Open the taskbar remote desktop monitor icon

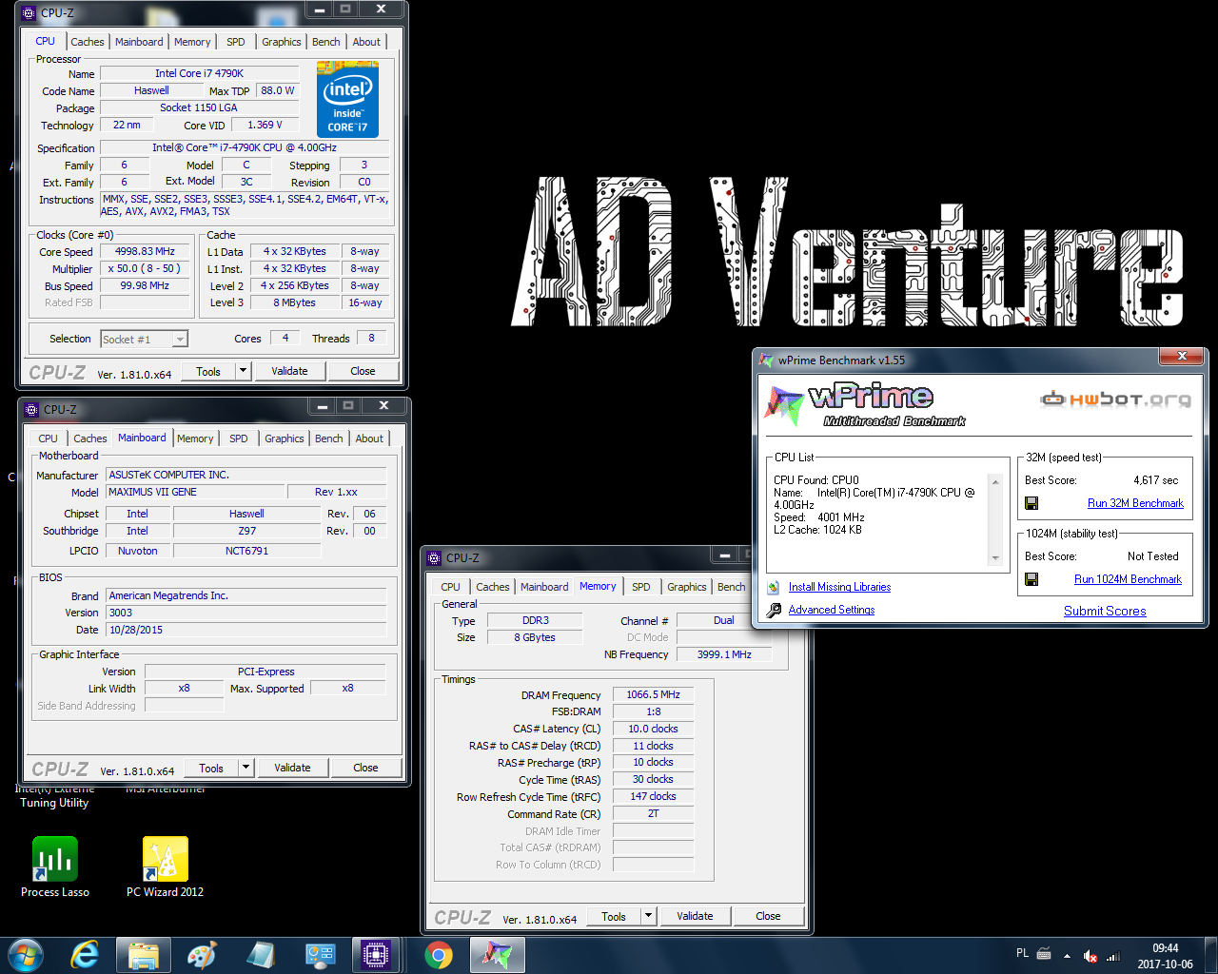(320, 955)
